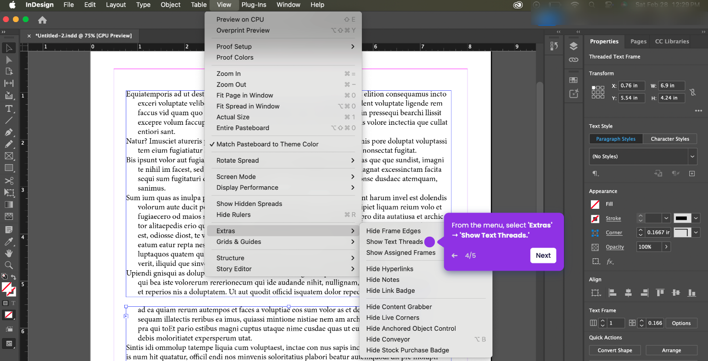The height and width of the screenshot is (361, 708).
Task: Switch to the Pages tab
Action: [x=638, y=41]
